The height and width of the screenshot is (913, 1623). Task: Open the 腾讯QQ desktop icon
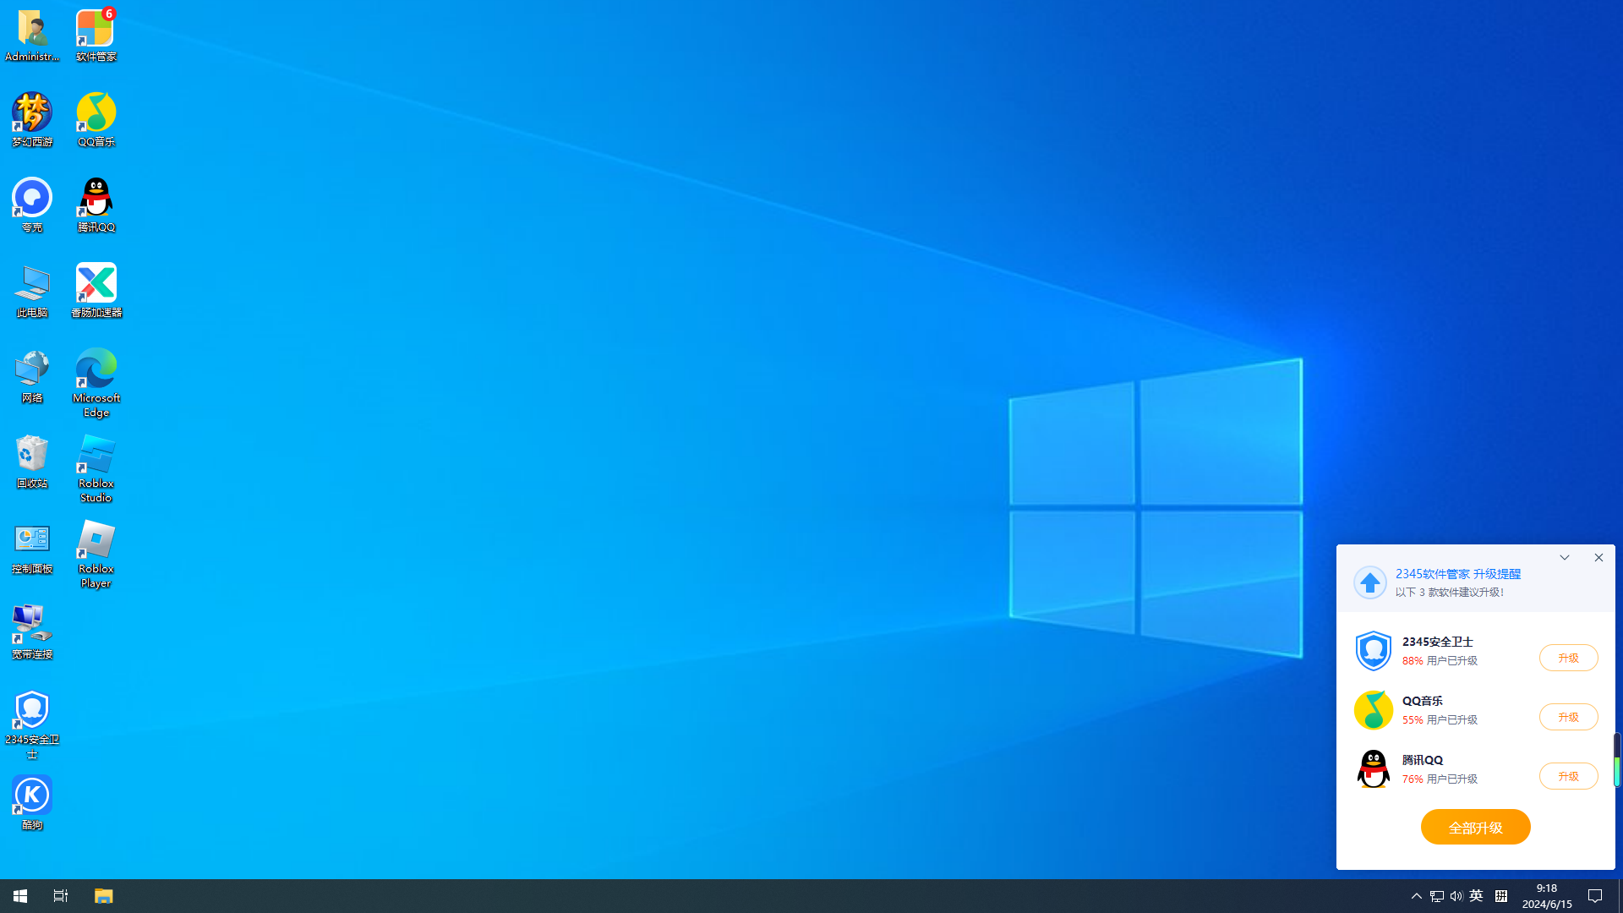[x=96, y=205]
